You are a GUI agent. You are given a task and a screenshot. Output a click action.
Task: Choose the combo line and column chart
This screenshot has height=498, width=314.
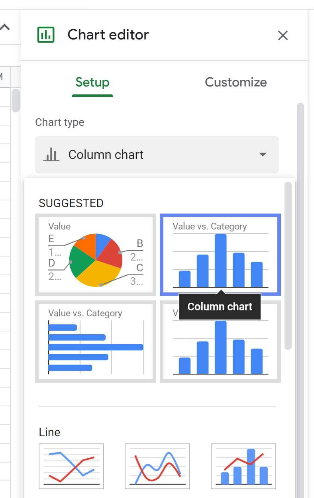coord(243,466)
